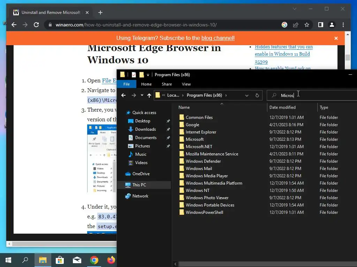Click Loca... breadcrumb in address bar
This screenshot has width=357, height=267.
coord(173,95)
